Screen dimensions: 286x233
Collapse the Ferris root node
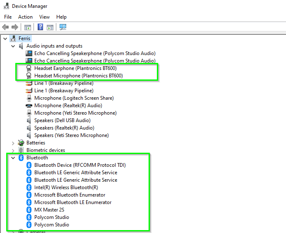tap(5, 38)
